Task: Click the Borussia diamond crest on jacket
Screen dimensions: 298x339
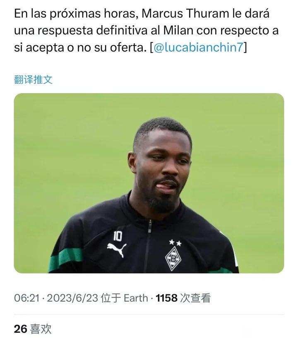Action: click(x=173, y=258)
